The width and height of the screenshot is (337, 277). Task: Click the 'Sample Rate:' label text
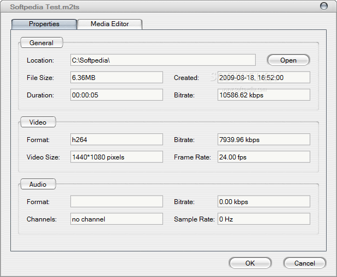[x=194, y=219]
